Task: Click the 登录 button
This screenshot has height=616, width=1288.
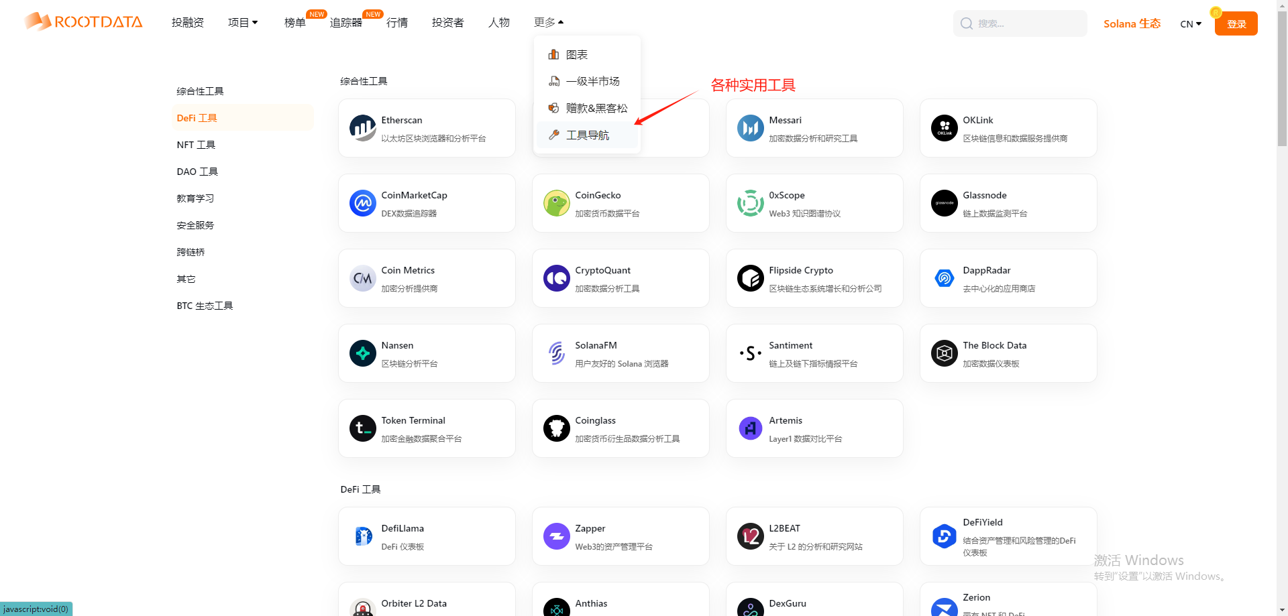Action: pos(1236,23)
